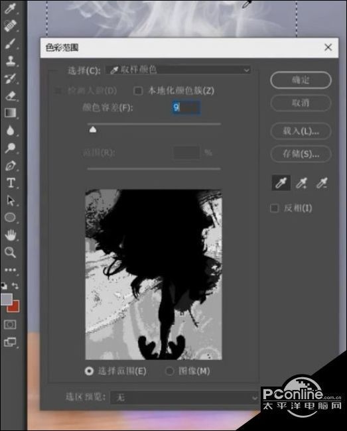Click the 颜色容差 slider handle
The image size is (347, 431).
(93, 129)
